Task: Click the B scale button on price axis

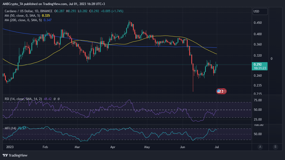Action: [x=275, y=147]
